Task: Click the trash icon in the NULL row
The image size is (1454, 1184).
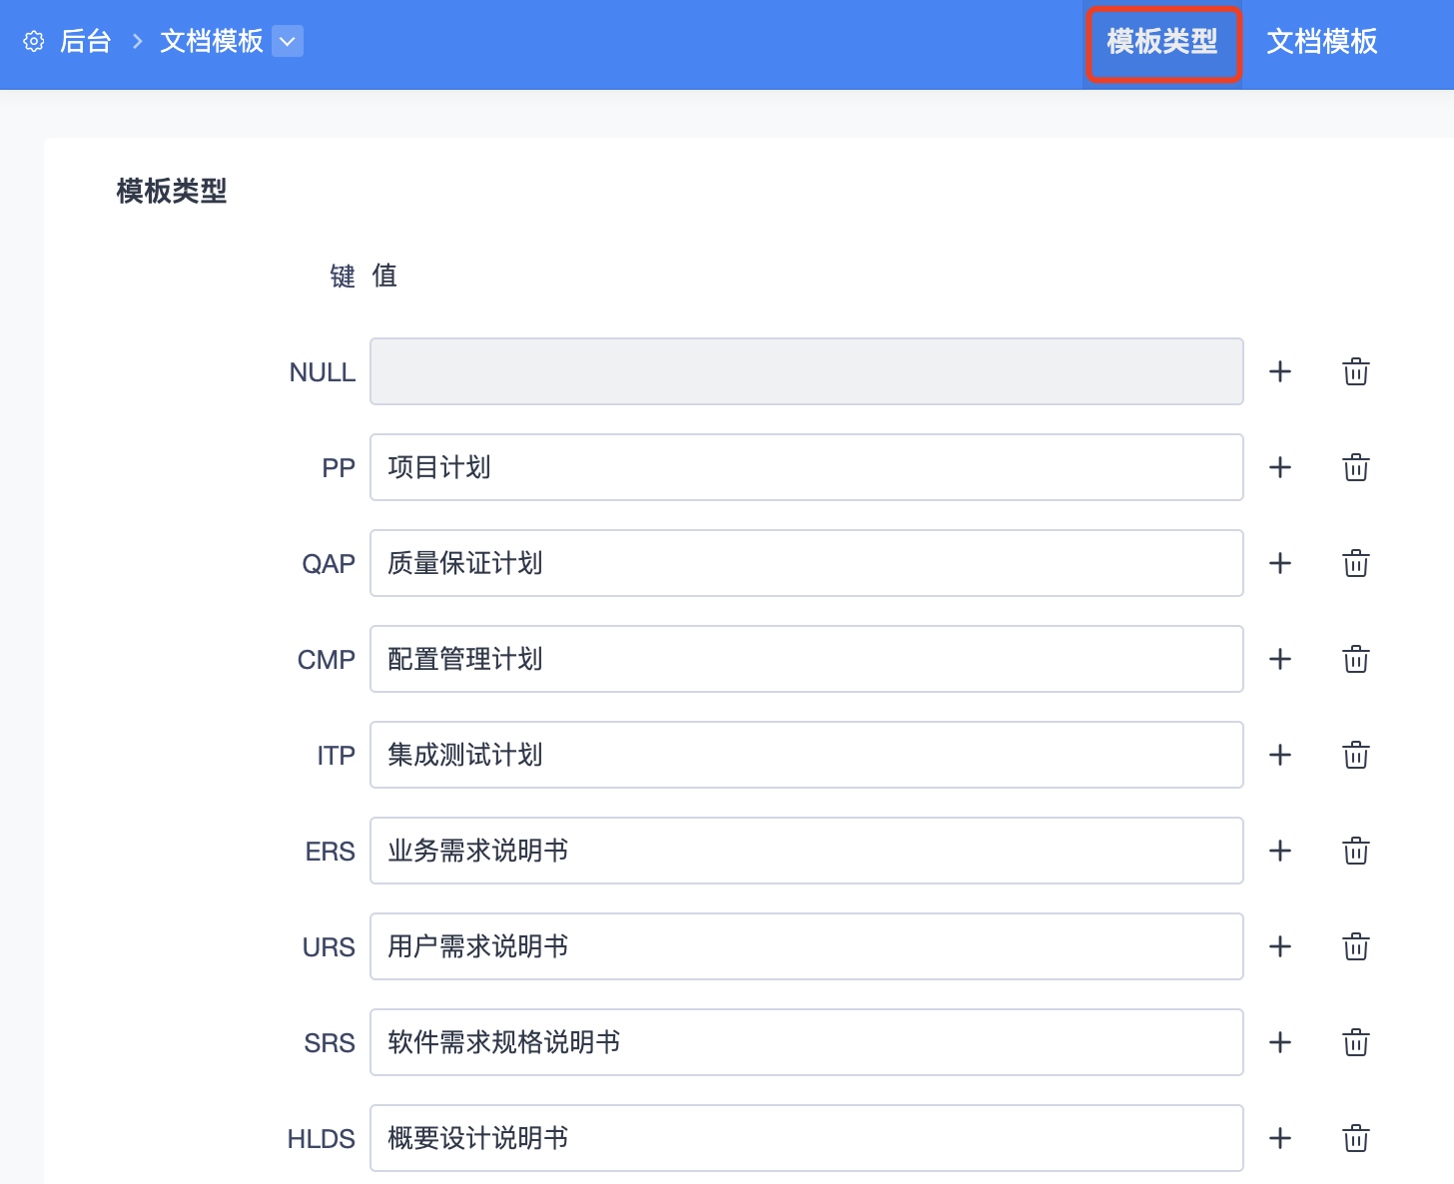Action: click(1355, 371)
